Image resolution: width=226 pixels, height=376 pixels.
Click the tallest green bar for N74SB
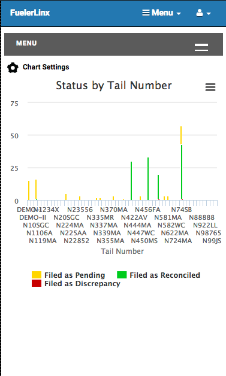click(182, 172)
